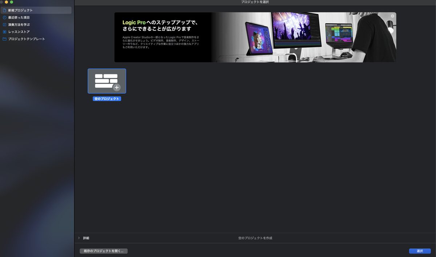Click the star icon beside レッスンストア
This screenshot has width=436, height=257.
pyautogui.click(x=4, y=32)
